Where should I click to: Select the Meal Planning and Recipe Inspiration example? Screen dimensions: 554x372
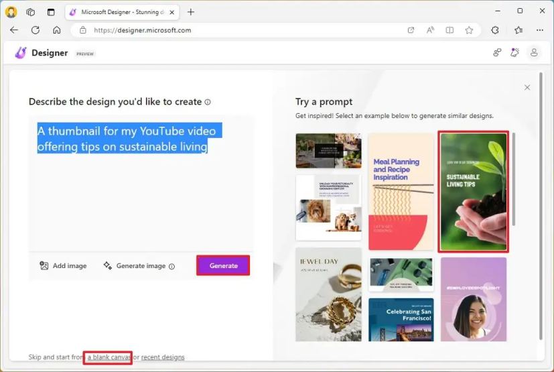coord(401,192)
